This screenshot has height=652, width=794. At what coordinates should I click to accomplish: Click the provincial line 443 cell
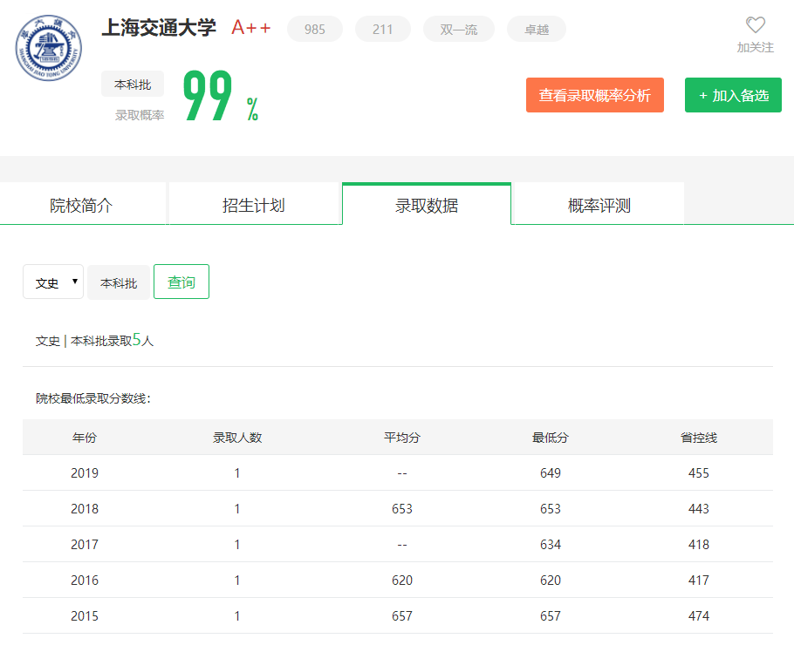tap(699, 508)
